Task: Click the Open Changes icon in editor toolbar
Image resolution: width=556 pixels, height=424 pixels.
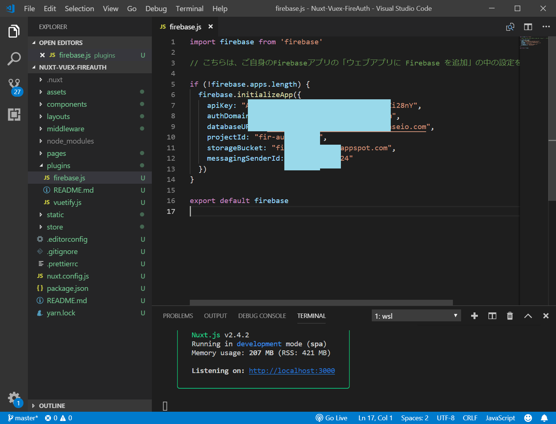Action: pos(510,27)
